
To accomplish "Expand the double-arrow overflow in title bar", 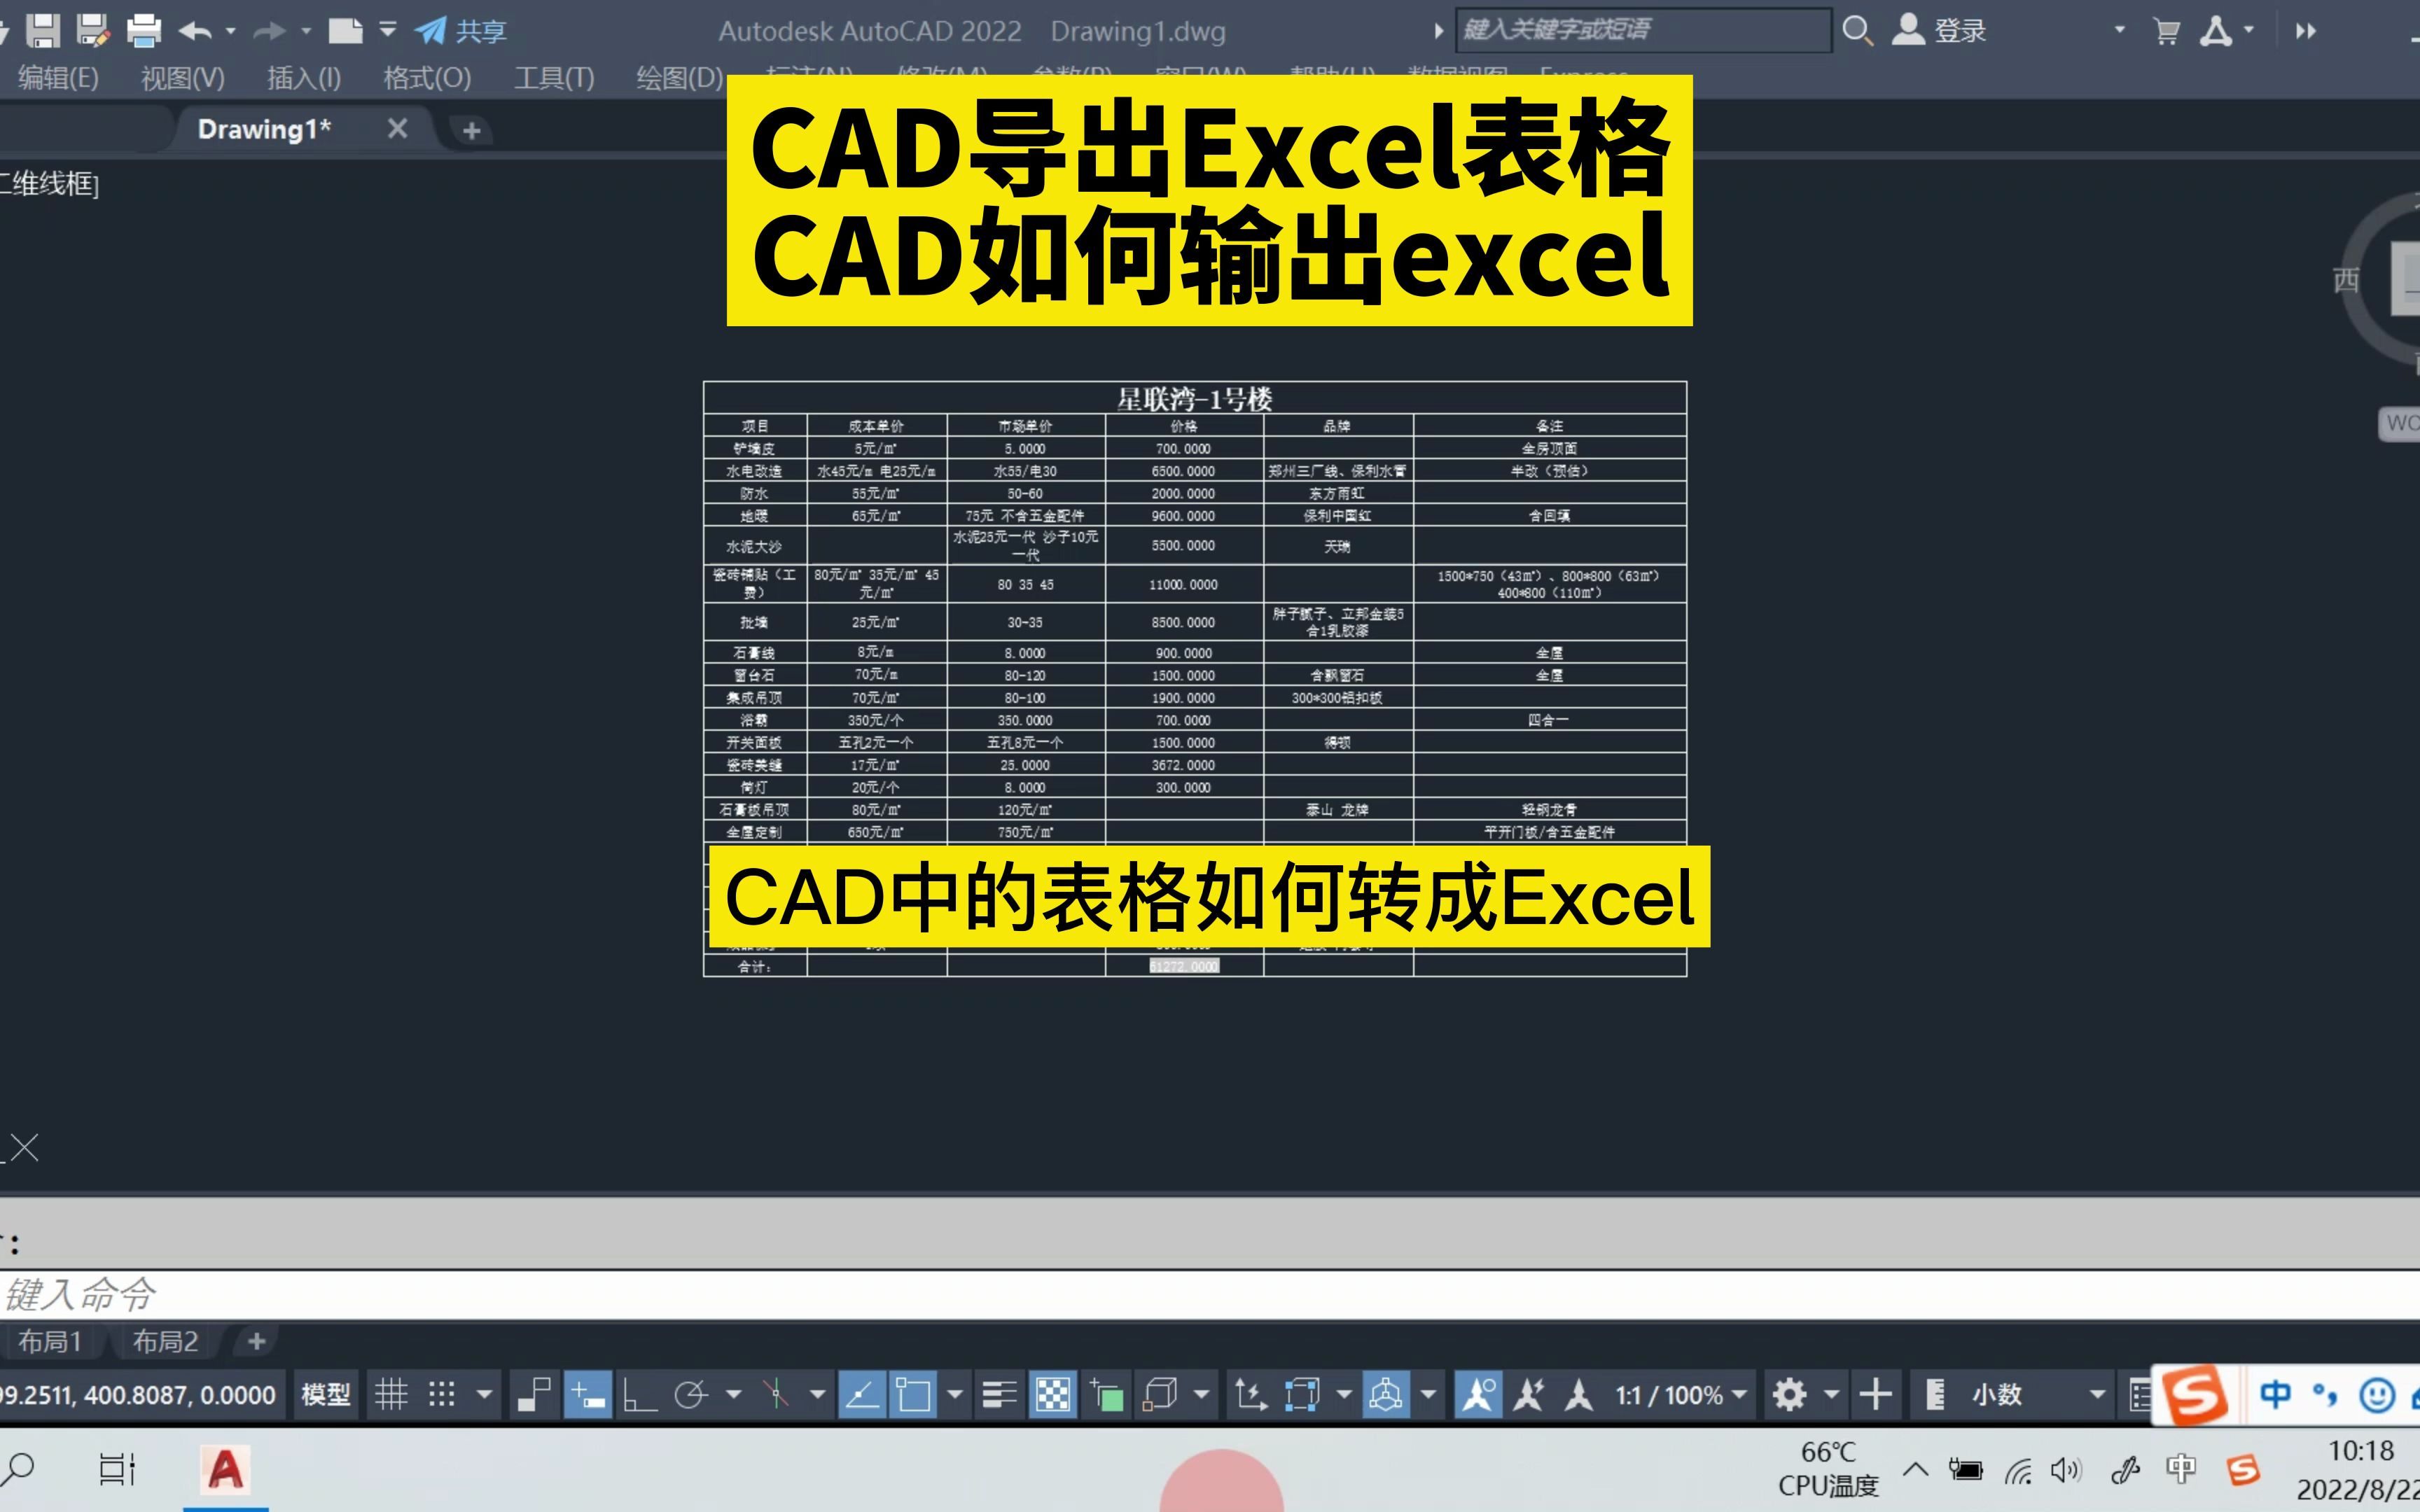I will pos(2306,31).
